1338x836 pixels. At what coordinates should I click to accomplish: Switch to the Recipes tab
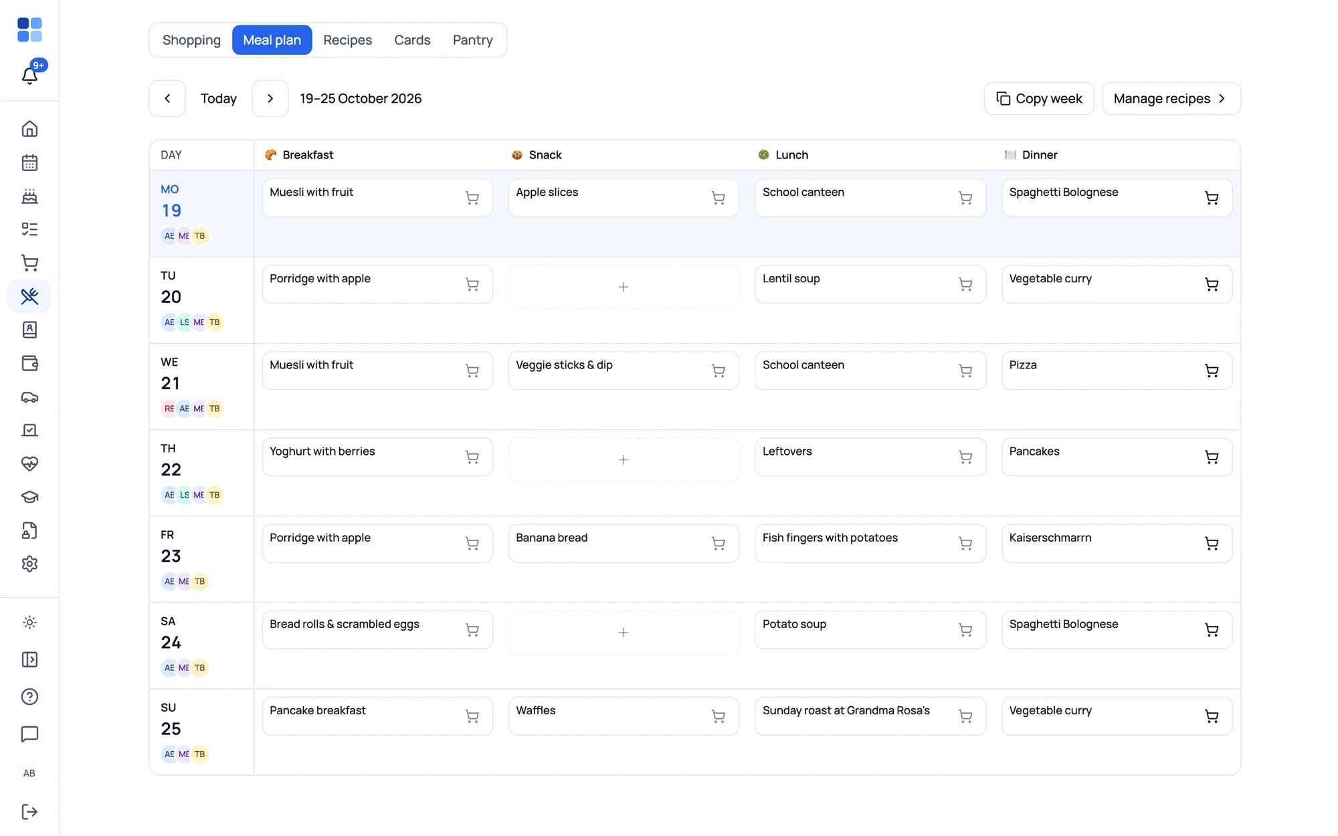click(x=347, y=40)
